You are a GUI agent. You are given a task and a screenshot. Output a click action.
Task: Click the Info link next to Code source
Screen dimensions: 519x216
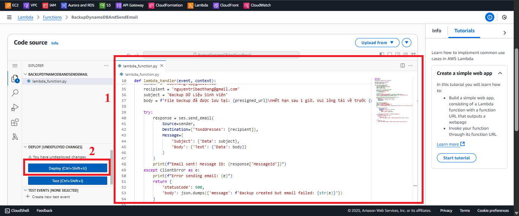click(x=55, y=43)
